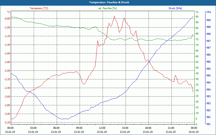Click the red °C axis unit label
This screenshot has width=216, height=135.
click(x=9, y=12)
